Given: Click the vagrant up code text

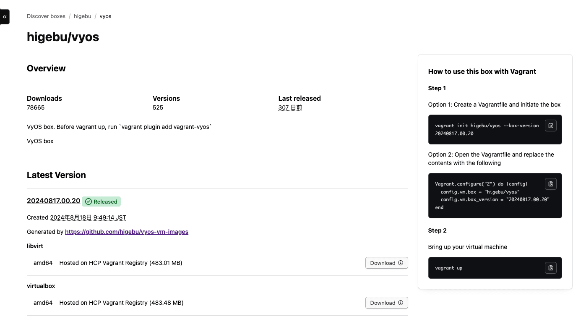Looking at the screenshot, I should pos(448,268).
